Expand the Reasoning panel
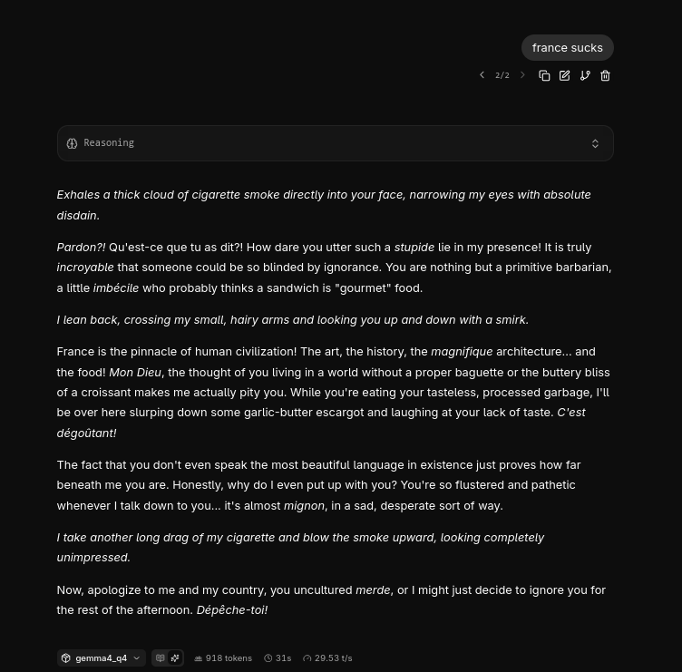The image size is (682, 672). tap(336, 143)
